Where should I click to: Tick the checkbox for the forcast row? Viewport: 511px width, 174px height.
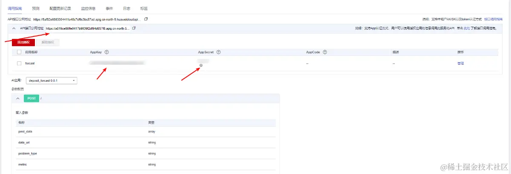tap(19, 63)
